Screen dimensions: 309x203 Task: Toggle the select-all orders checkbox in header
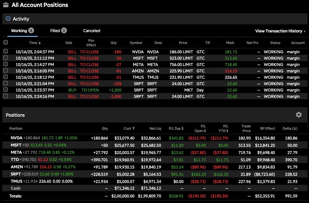tap(6, 43)
